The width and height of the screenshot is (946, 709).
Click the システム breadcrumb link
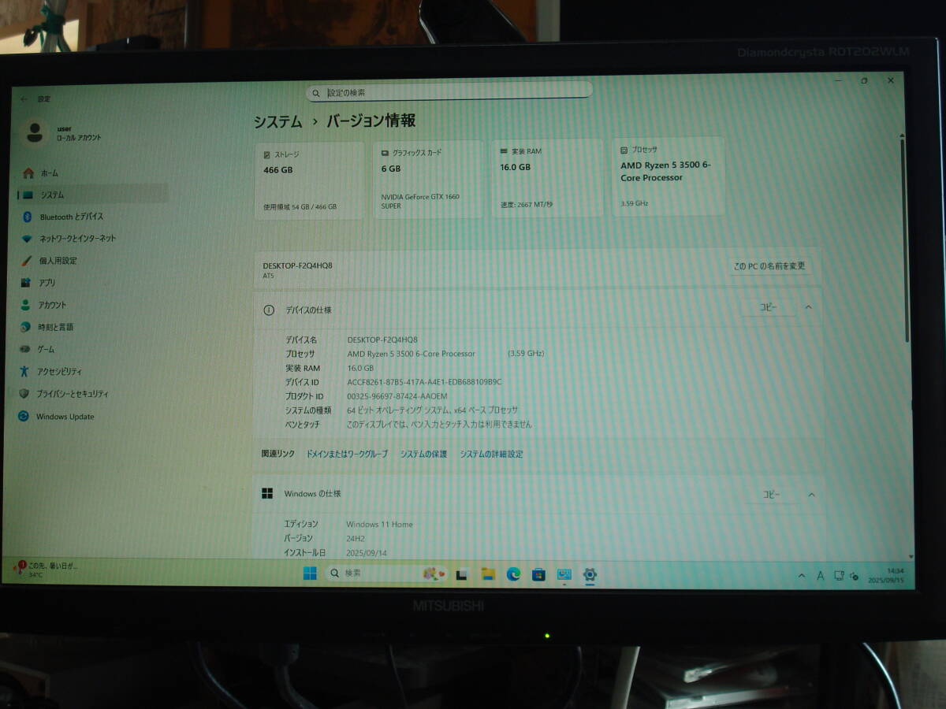click(277, 121)
